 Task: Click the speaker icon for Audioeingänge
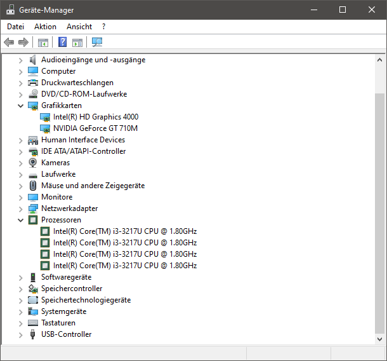(33, 60)
